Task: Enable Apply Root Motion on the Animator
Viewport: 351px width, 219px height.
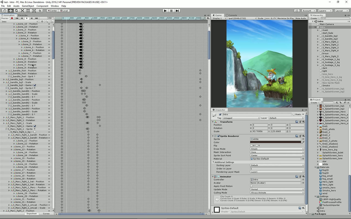Action: pyautogui.click(x=251, y=186)
